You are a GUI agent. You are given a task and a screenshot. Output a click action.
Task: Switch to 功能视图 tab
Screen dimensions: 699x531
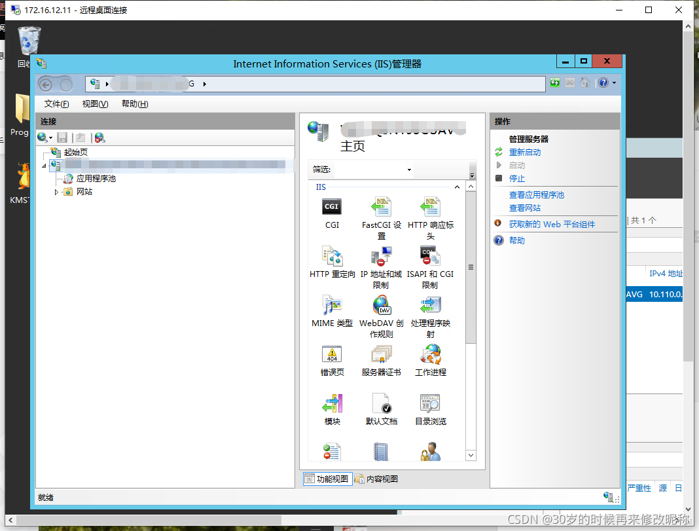327,479
